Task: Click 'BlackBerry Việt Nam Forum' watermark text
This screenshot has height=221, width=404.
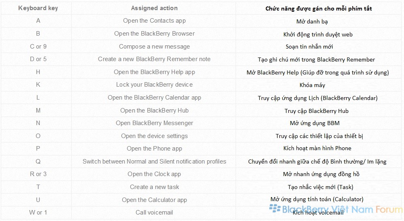Action: click(x=342, y=209)
